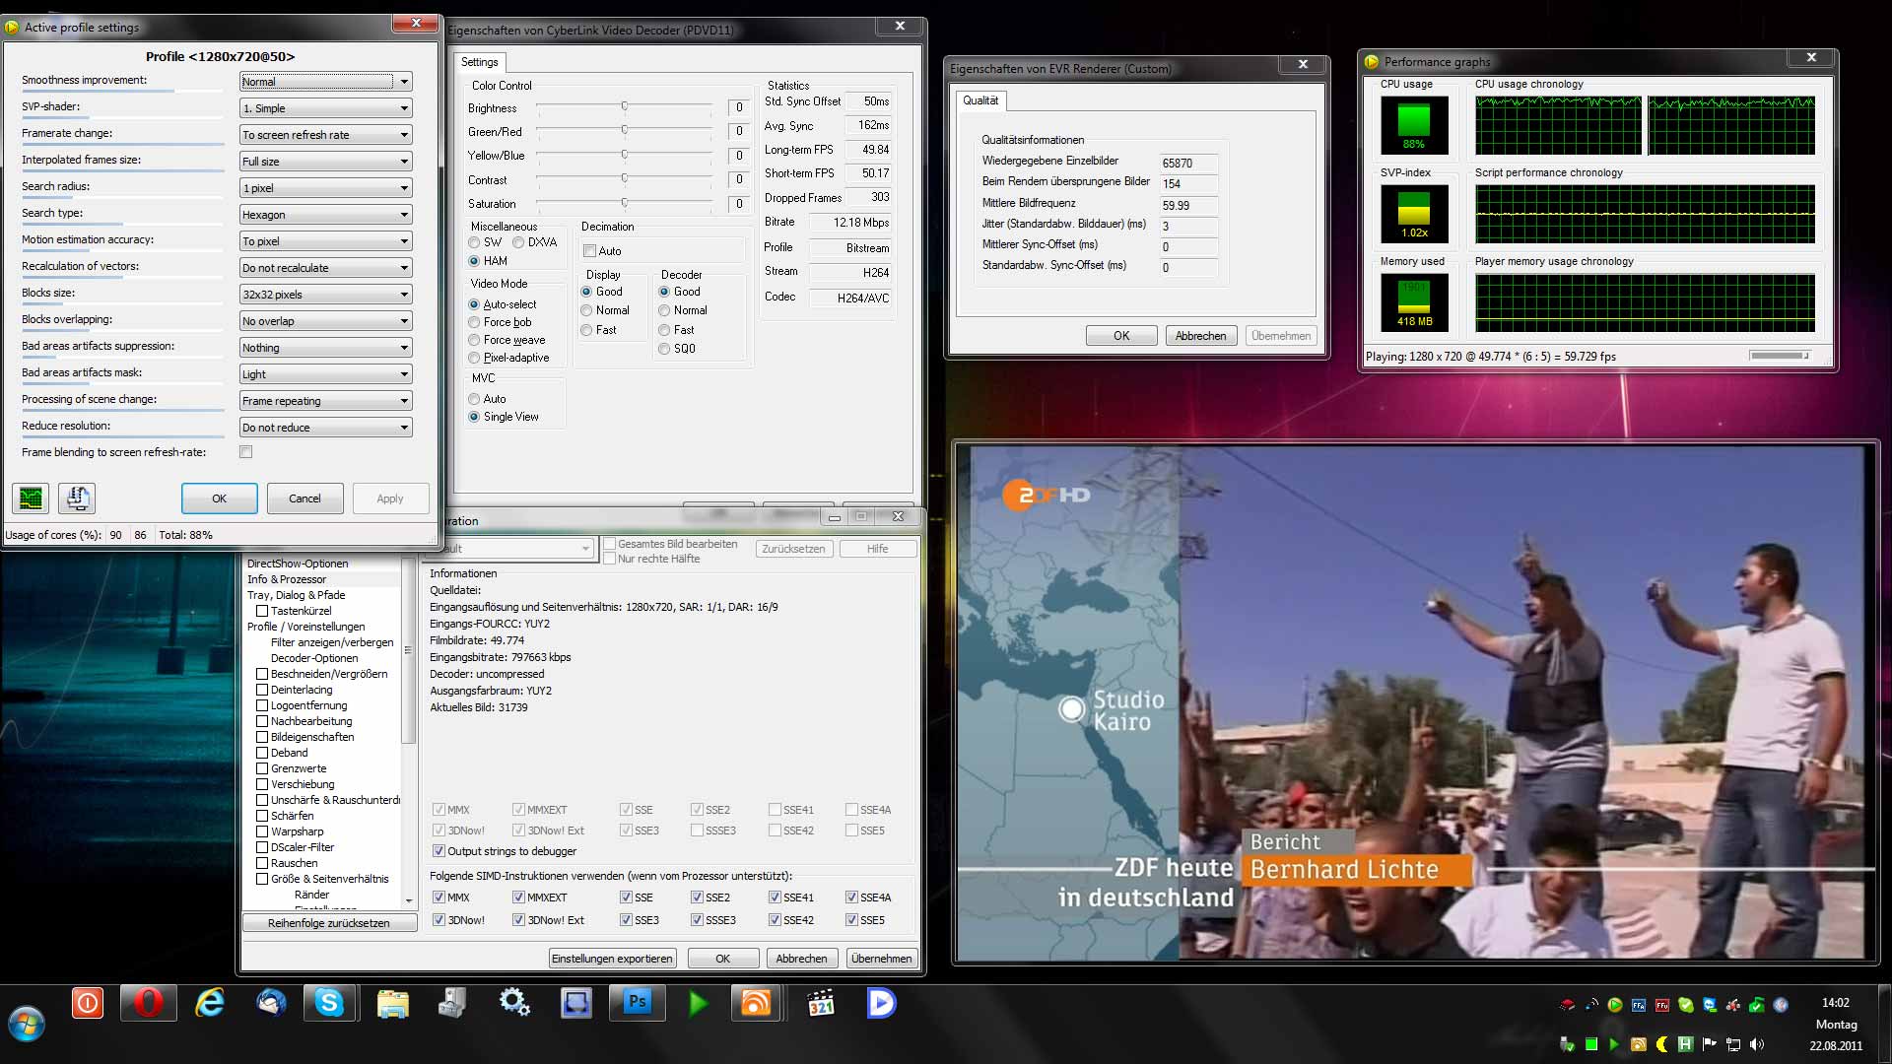
Task: Click the Thunderbird mail taskbar icon
Action: pyautogui.click(x=270, y=1003)
